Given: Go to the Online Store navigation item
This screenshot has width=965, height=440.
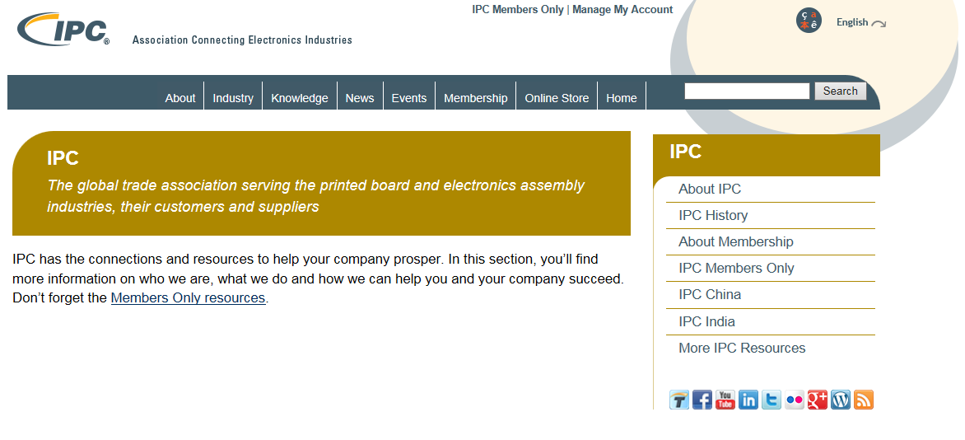Looking at the screenshot, I should 557,98.
